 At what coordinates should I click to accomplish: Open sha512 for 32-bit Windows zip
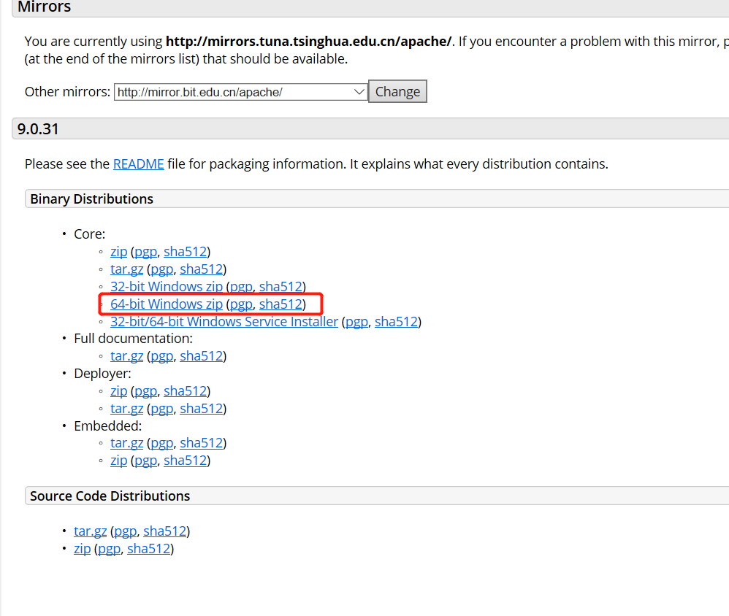[280, 287]
